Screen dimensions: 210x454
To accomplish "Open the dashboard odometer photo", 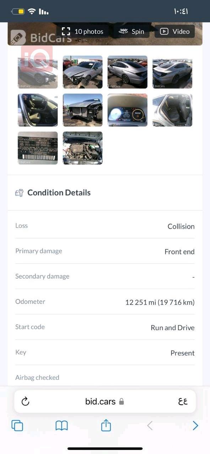I will [127, 110].
